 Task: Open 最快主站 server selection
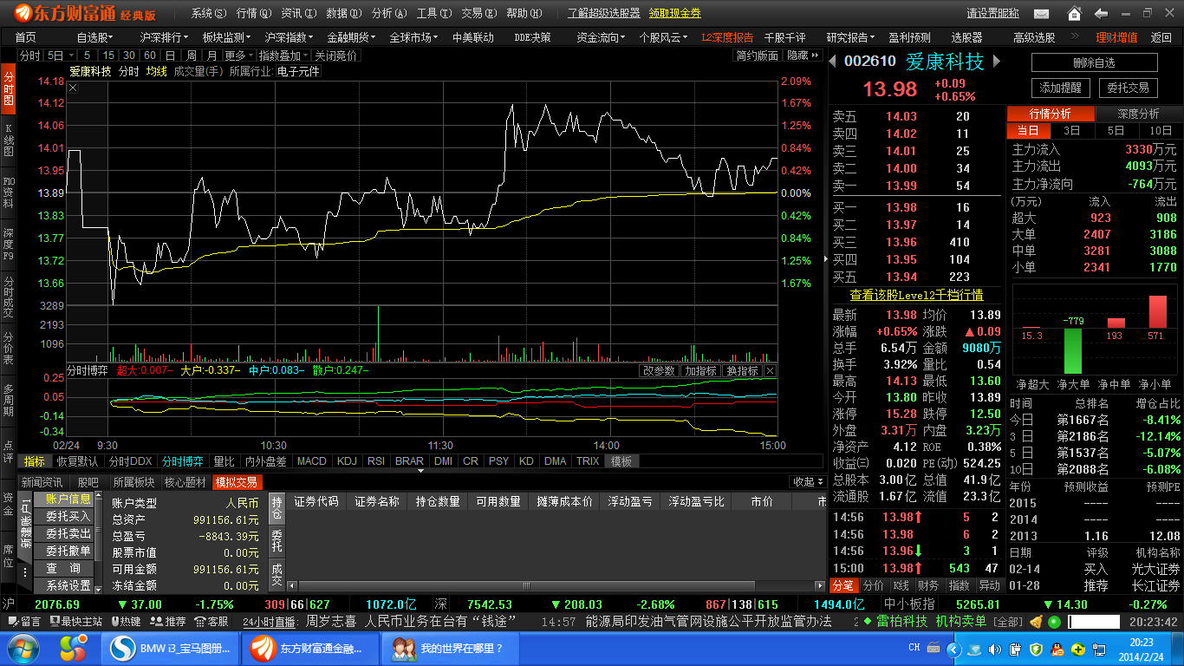click(x=76, y=622)
